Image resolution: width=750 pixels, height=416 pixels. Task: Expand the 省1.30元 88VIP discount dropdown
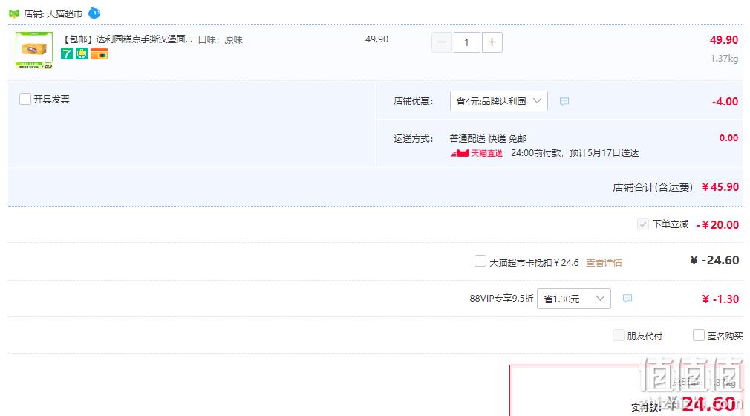(573, 299)
